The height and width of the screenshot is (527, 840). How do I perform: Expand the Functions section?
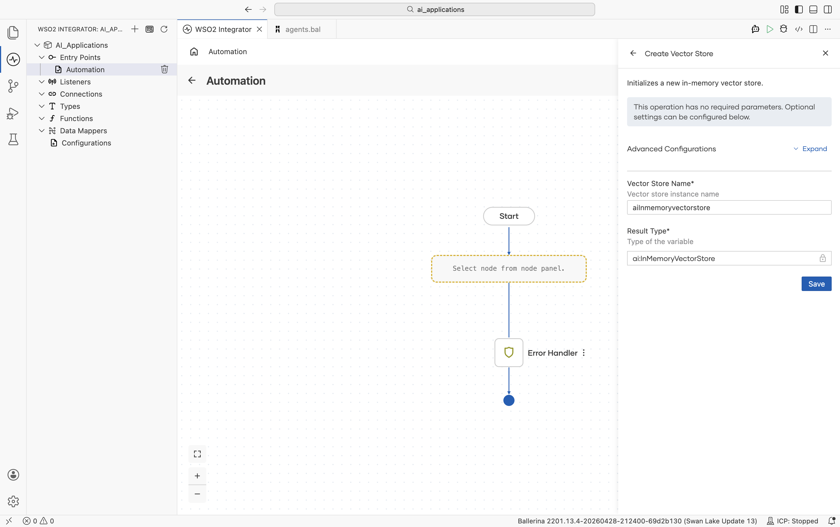click(x=41, y=118)
